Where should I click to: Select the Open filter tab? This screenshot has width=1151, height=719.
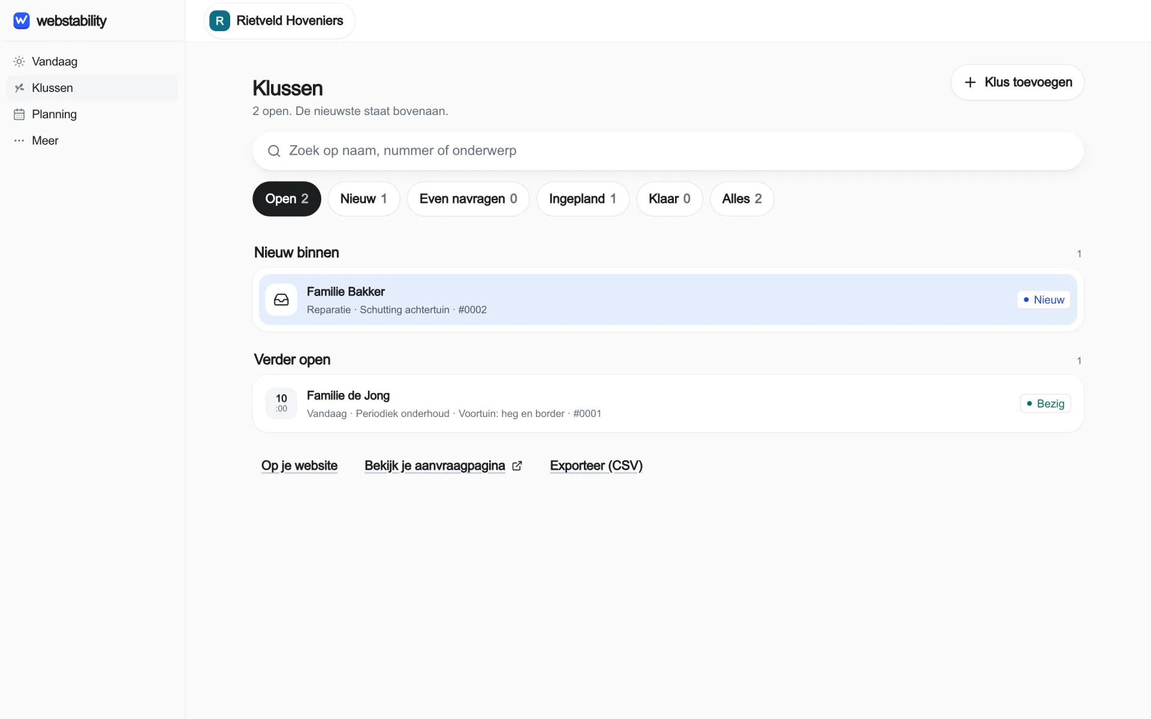[287, 199]
